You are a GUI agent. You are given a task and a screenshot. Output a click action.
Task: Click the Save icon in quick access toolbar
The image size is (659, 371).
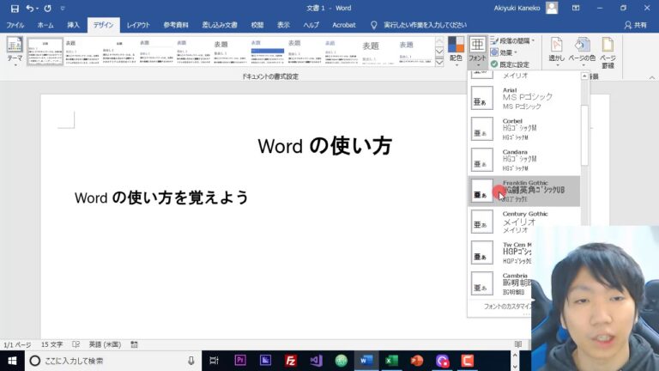(15, 8)
